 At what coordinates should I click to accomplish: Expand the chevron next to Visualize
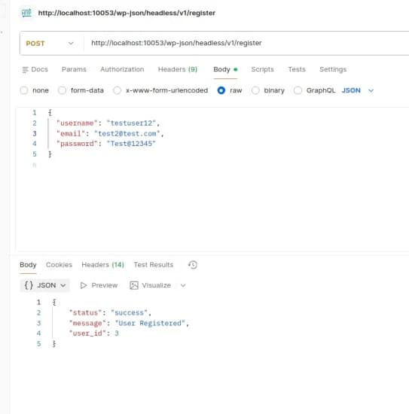(x=183, y=285)
